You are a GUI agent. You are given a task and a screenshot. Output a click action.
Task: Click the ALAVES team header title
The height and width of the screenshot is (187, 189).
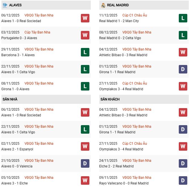click(x=15, y=5)
